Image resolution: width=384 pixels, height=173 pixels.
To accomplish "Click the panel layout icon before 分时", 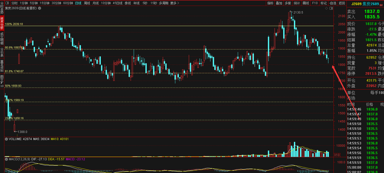I will [x=7, y=3].
